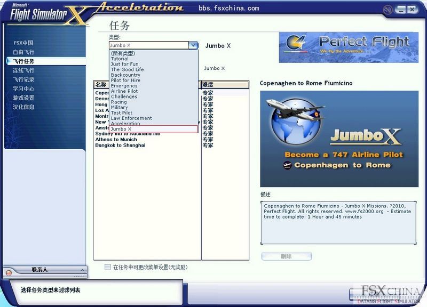
Task: Close the Flight Simulator window
Action: 412,10
